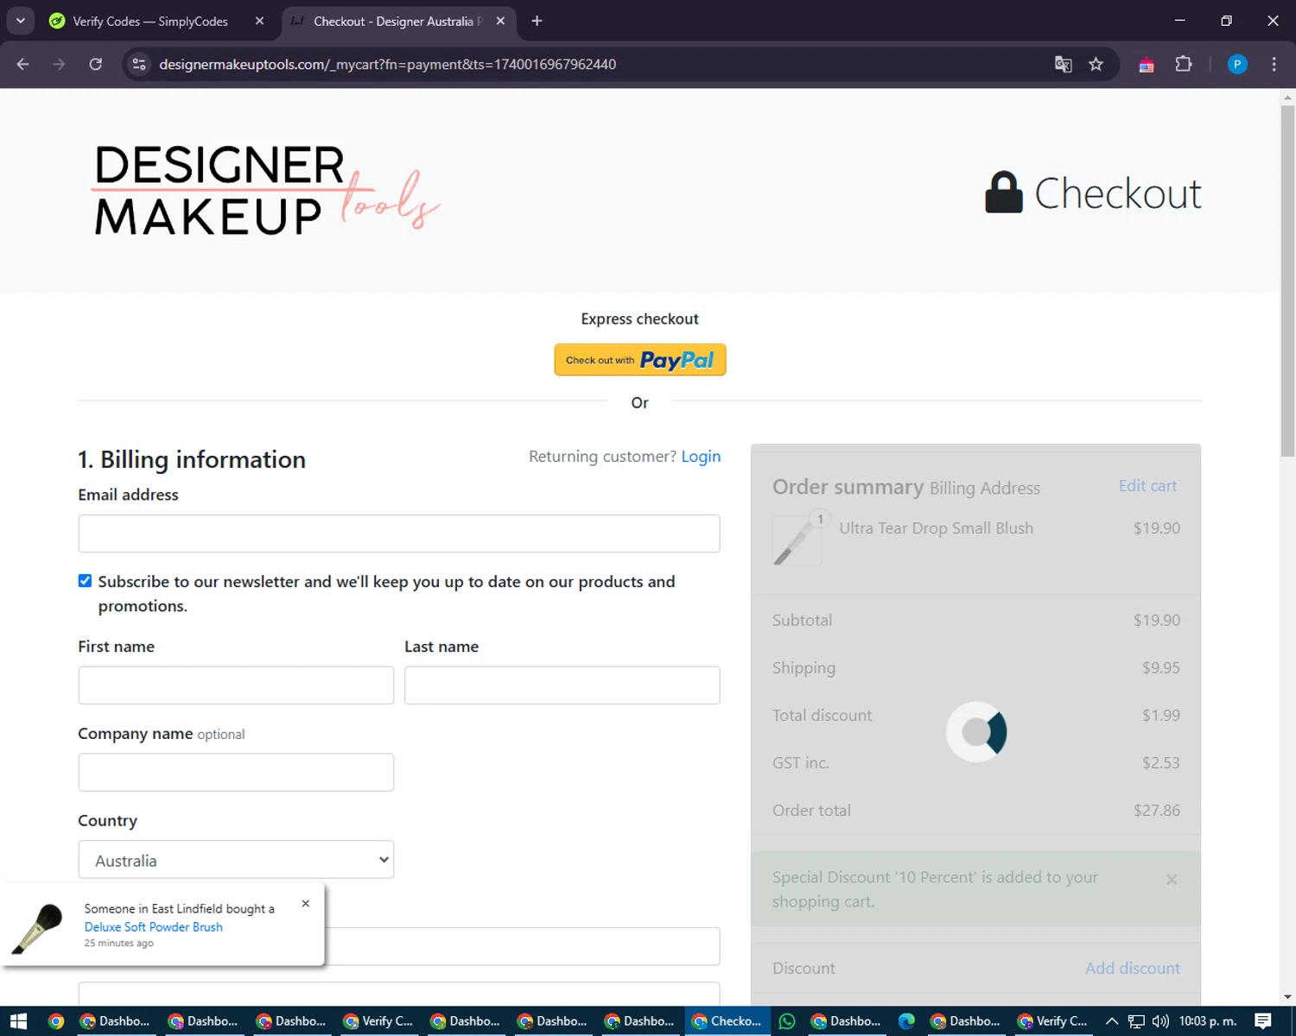Open the volume control in tray
The height and width of the screenshot is (1036, 1296).
coord(1160,1021)
